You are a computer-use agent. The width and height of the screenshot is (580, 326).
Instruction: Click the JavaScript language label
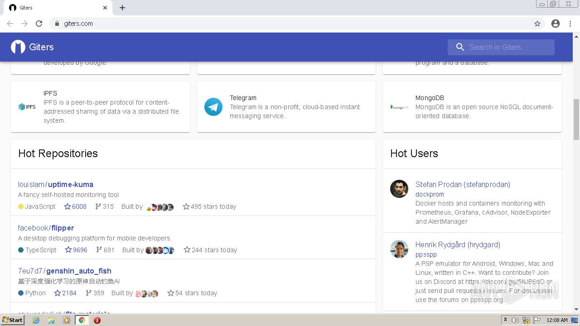point(40,206)
